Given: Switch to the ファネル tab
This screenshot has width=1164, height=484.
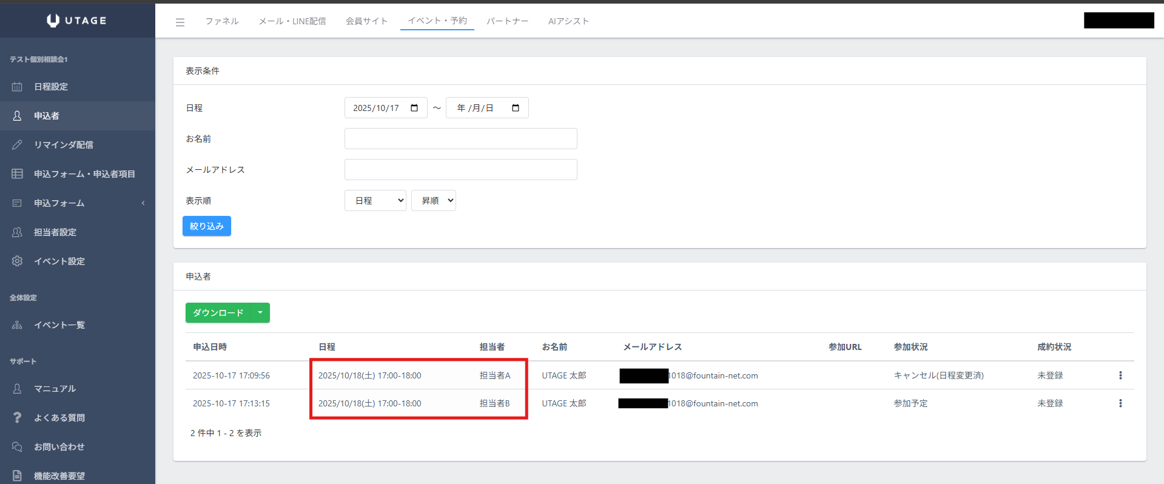Looking at the screenshot, I should tap(221, 21).
